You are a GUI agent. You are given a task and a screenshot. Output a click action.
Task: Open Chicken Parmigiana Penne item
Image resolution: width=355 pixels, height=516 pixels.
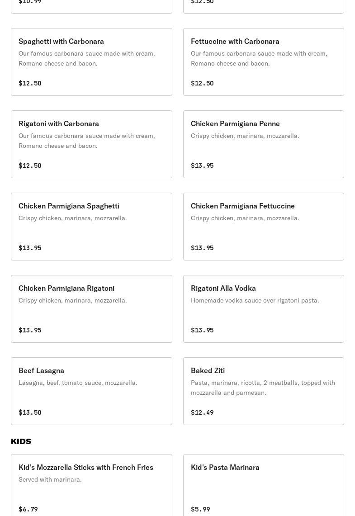[x=263, y=144]
